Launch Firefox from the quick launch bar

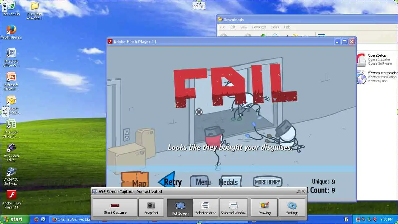pos(36,219)
